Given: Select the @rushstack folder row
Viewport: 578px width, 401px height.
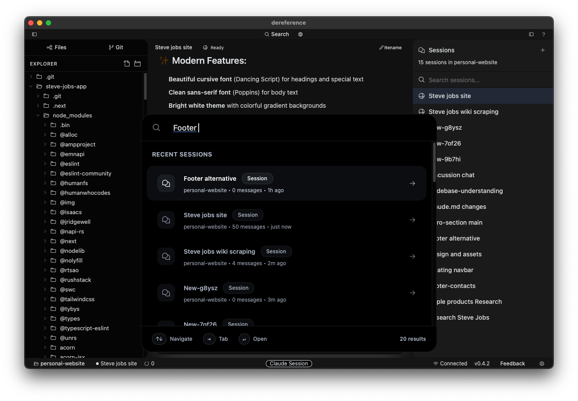Looking at the screenshot, I should pyautogui.click(x=84, y=280).
